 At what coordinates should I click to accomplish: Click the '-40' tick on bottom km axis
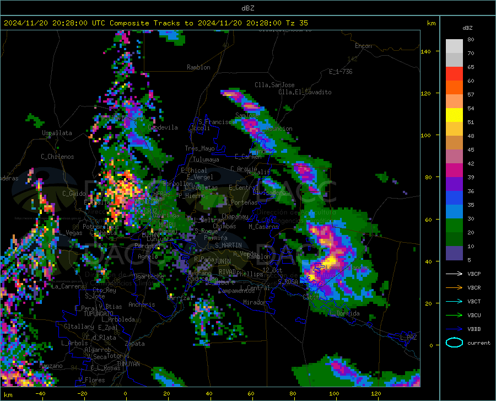point(40,393)
